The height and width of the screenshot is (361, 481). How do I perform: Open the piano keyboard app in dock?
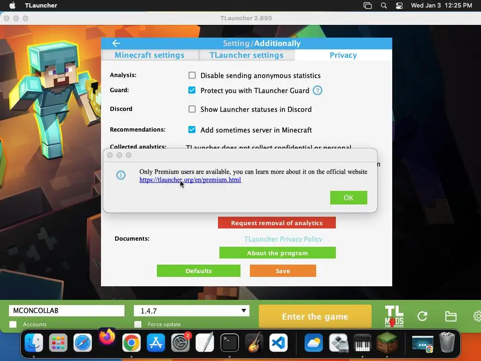[x=363, y=343]
